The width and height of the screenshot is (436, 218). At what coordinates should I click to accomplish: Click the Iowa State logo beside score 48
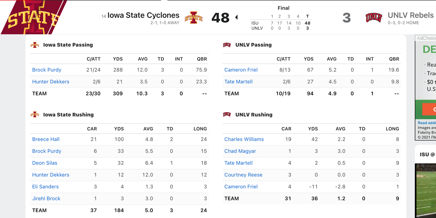click(x=193, y=18)
